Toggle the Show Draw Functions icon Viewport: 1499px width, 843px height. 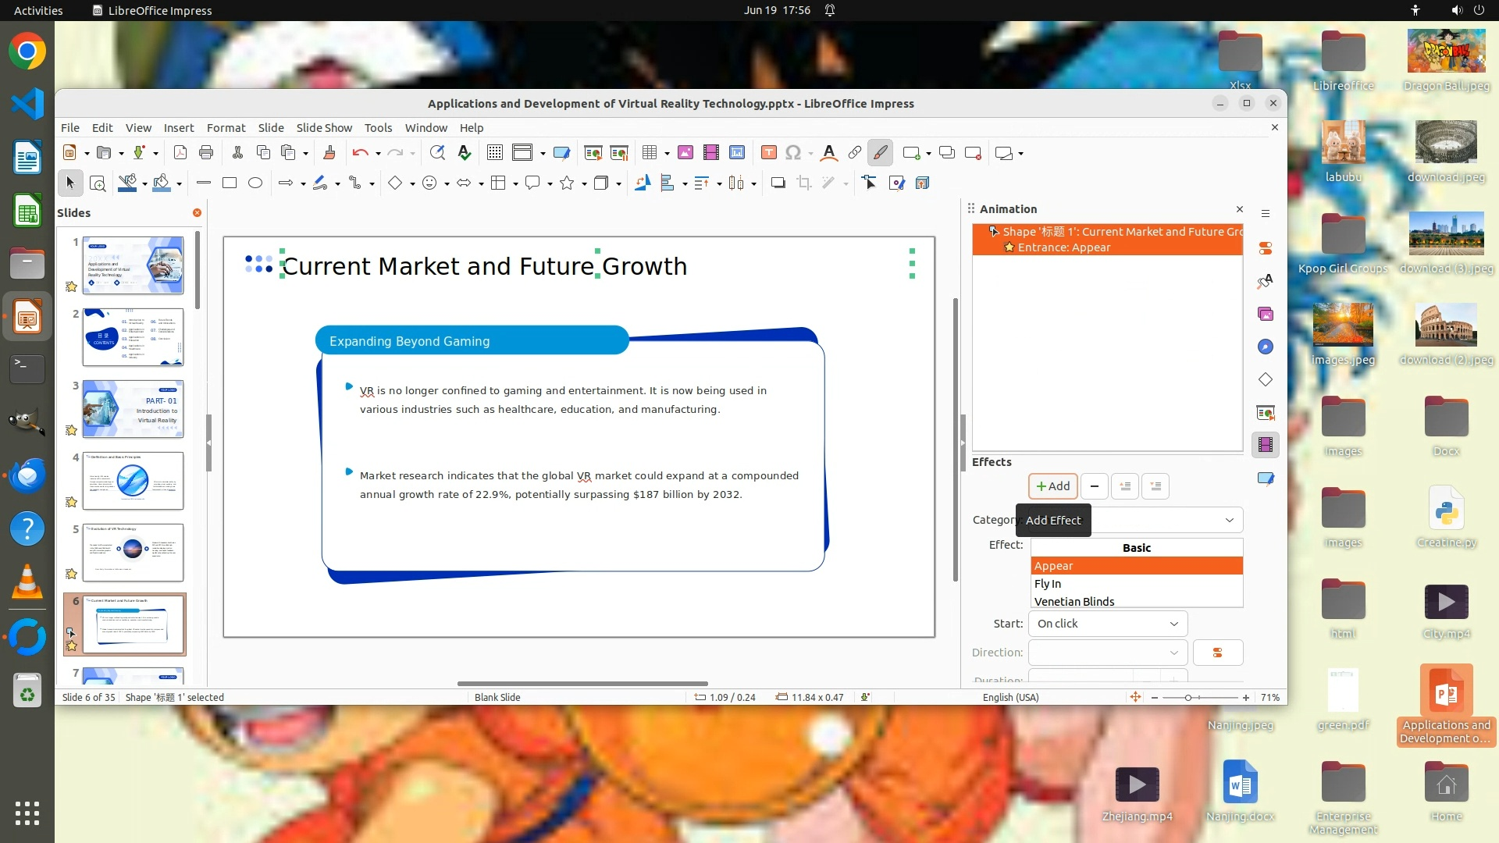pyautogui.click(x=880, y=153)
